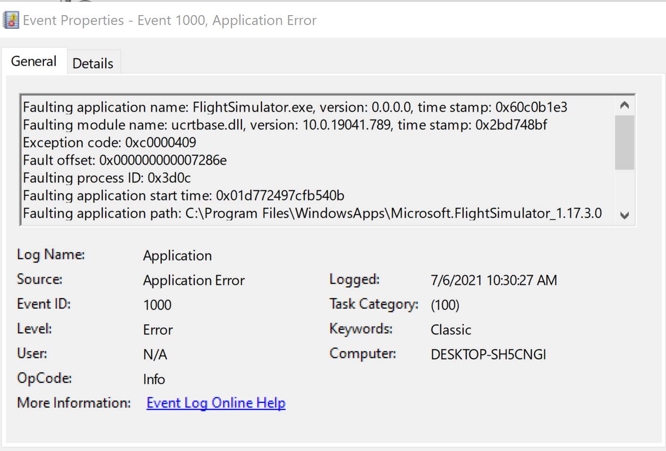Click the Level value Error
Viewport: 666px width, 451px height.
coord(158,330)
